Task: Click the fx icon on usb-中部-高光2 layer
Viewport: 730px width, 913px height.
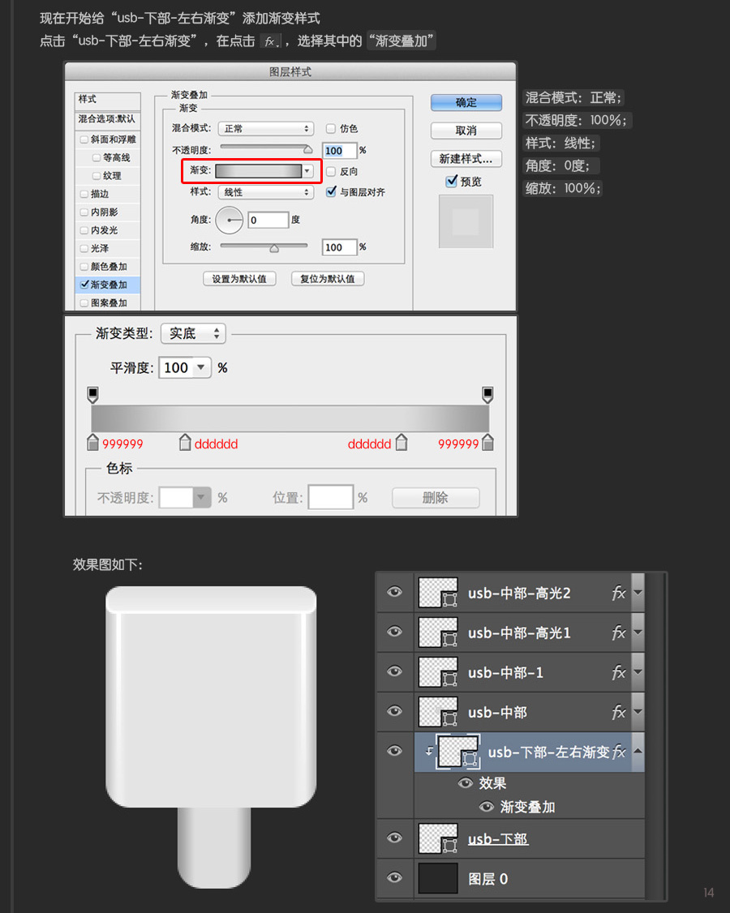Action: (618, 594)
